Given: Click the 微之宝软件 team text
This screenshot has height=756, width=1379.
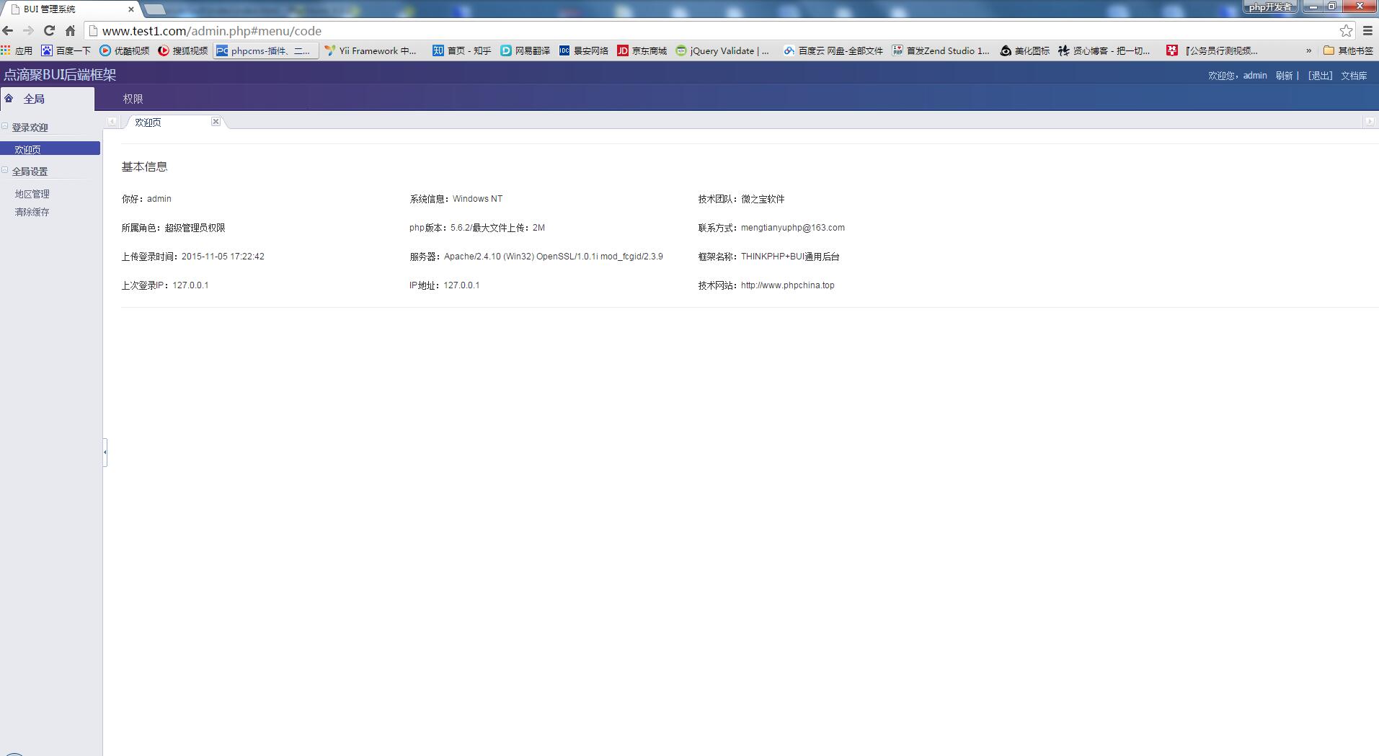Looking at the screenshot, I should pos(762,199).
